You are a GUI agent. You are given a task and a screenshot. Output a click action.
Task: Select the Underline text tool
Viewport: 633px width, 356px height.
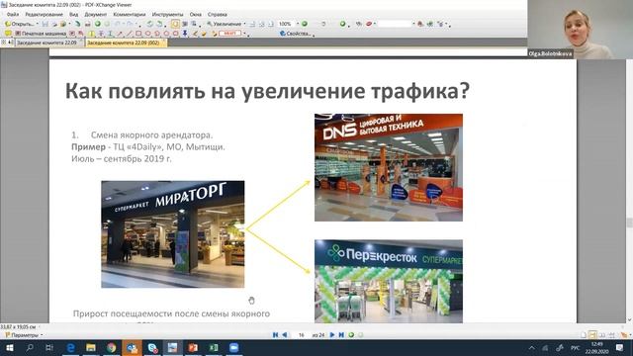pos(110,33)
